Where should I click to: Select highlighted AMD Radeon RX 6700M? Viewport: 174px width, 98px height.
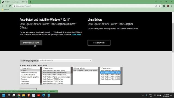(110, 73)
